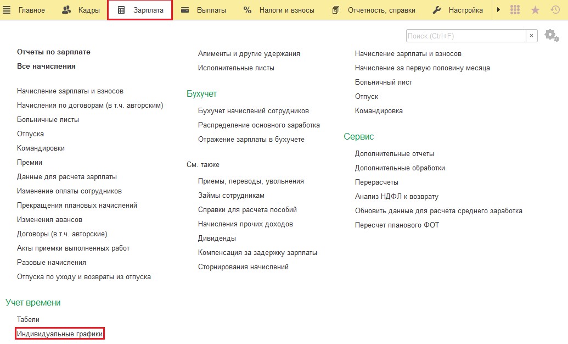
Task: Open Отпуска по уходу и возвраты из отпуска
Action: click(83, 276)
